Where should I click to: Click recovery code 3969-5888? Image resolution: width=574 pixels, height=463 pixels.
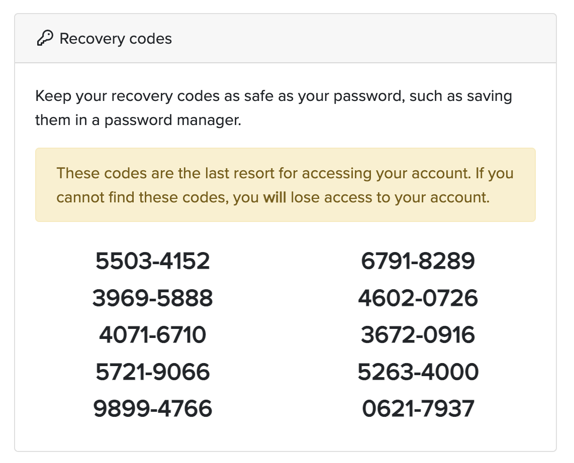click(152, 298)
